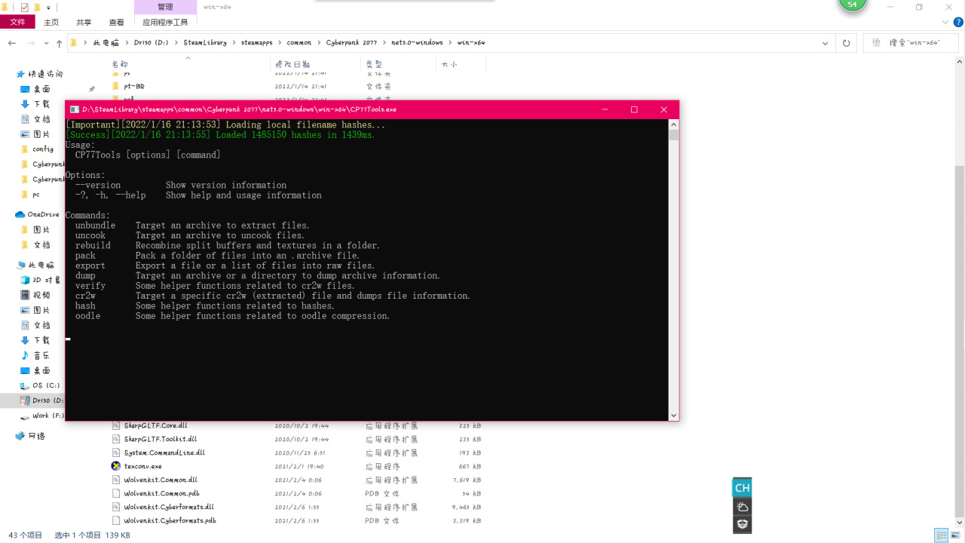The width and height of the screenshot is (965, 543).
Task: Select the pt-BR folder in file list
Action: coord(134,87)
